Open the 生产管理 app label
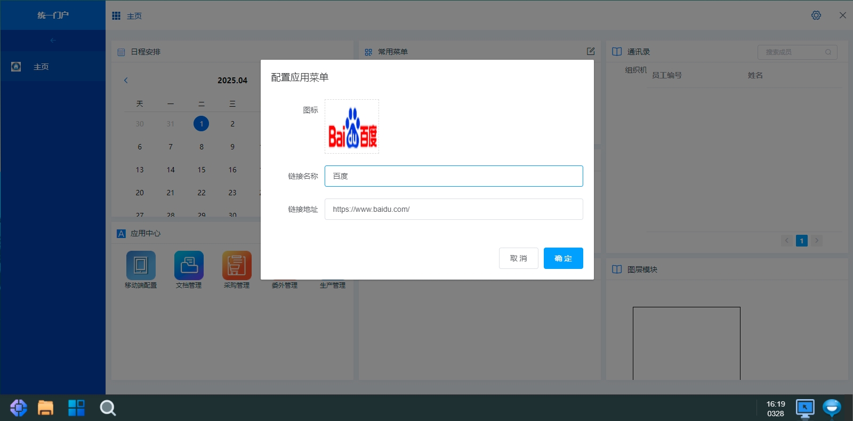Image resolution: width=853 pixels, height=421 pixels. 333,285
